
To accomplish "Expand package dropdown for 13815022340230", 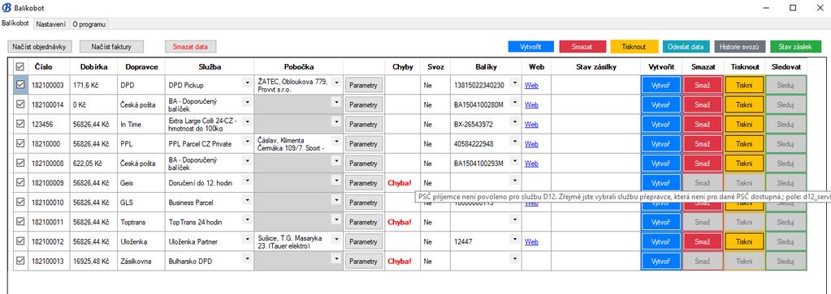I will (x=515, y=83).
